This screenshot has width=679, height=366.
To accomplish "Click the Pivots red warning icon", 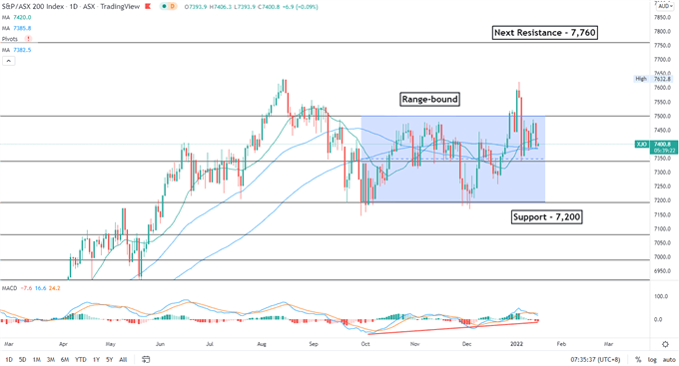I will coord(29,39).
